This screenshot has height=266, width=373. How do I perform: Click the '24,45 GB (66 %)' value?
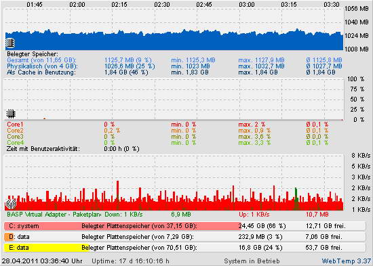[x=262, y=226]
